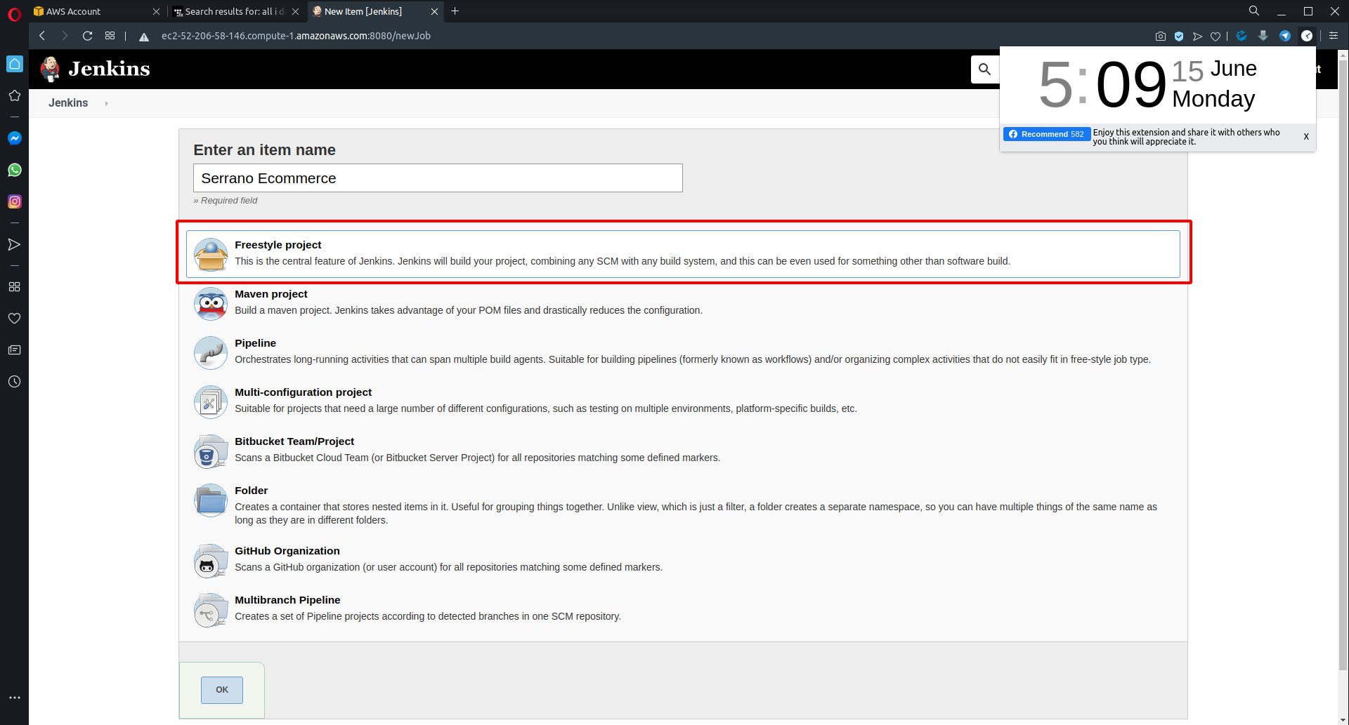This screenshot has width=1349, height=725.
Task: Open Instagram in the sidebar
Action: click(15, 201)
